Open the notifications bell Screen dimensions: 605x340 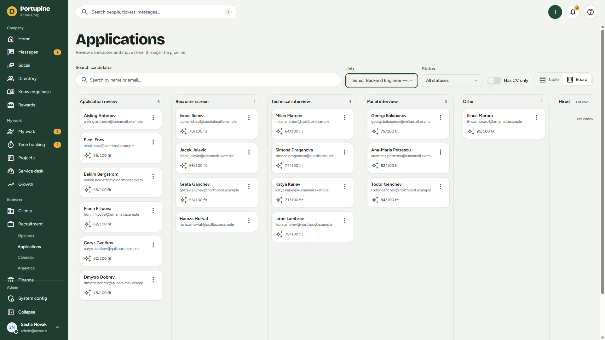click(x=573, y=12)
